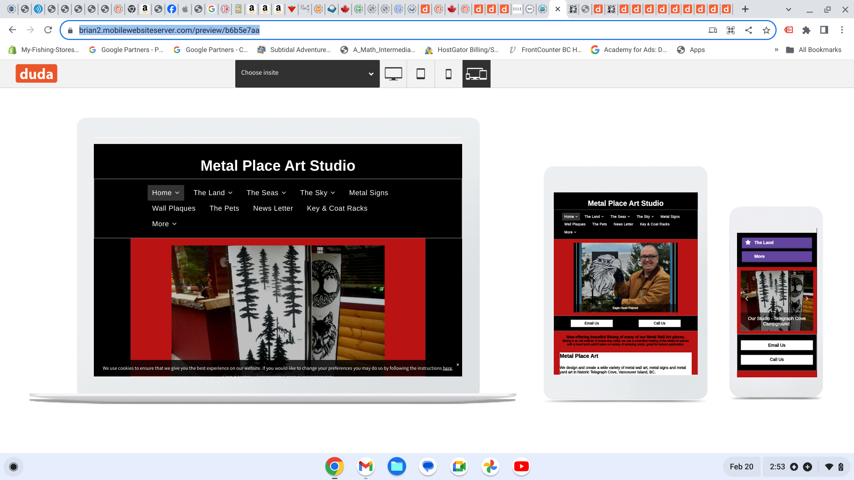Open All Bookmarks folder
Screen dimensions: 854x480
[x=814, y=50]
